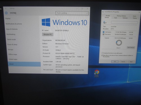Click the gray Free space color square
This screenshot has height=105, width=141.
click(103, 34)
